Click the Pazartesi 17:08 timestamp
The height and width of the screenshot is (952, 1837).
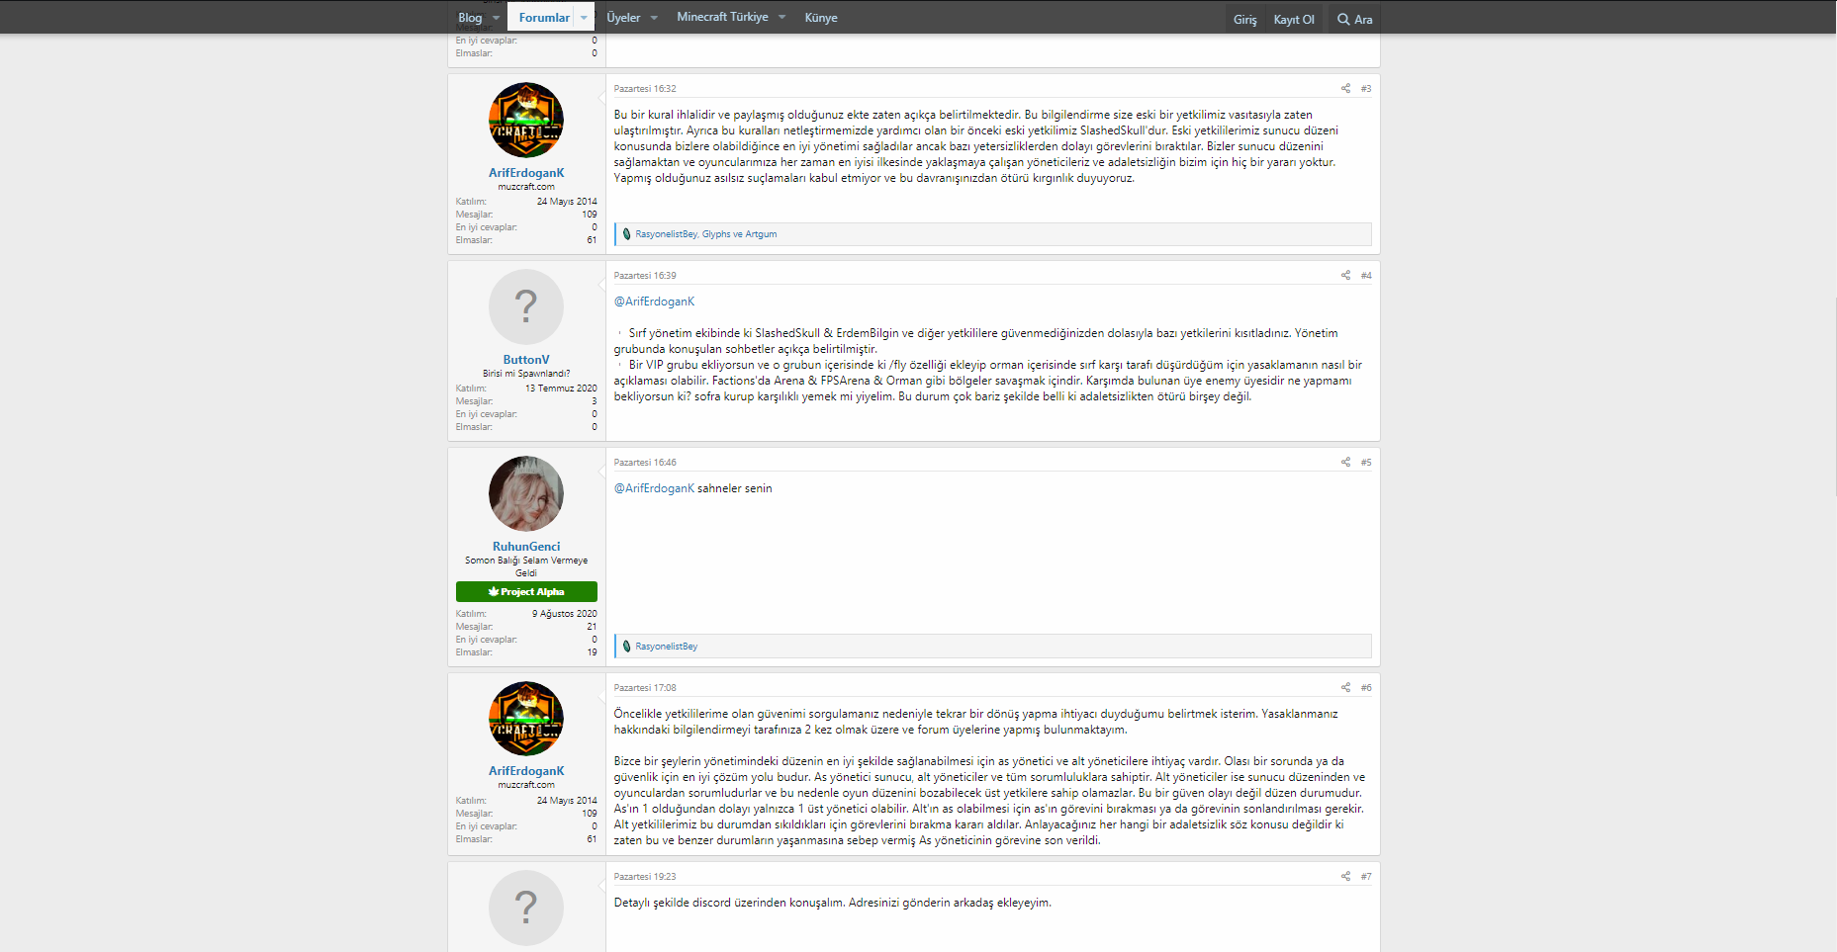pos(645,688)
